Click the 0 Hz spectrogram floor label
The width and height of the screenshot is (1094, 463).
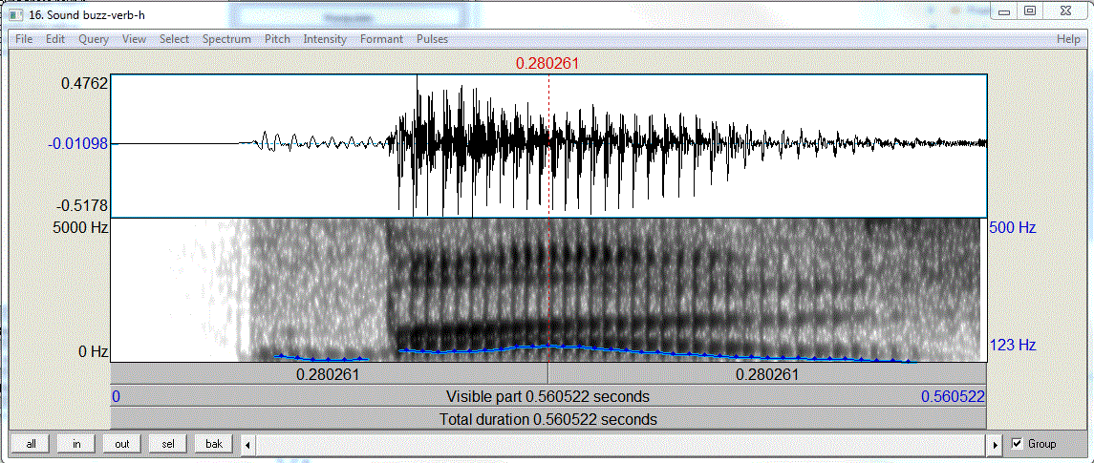tap(94, 351)
